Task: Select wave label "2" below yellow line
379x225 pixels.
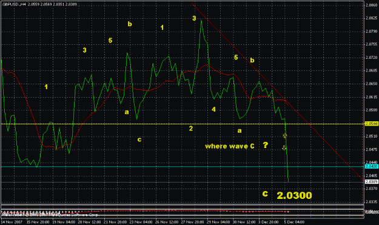Action: (x=190, y=129)
